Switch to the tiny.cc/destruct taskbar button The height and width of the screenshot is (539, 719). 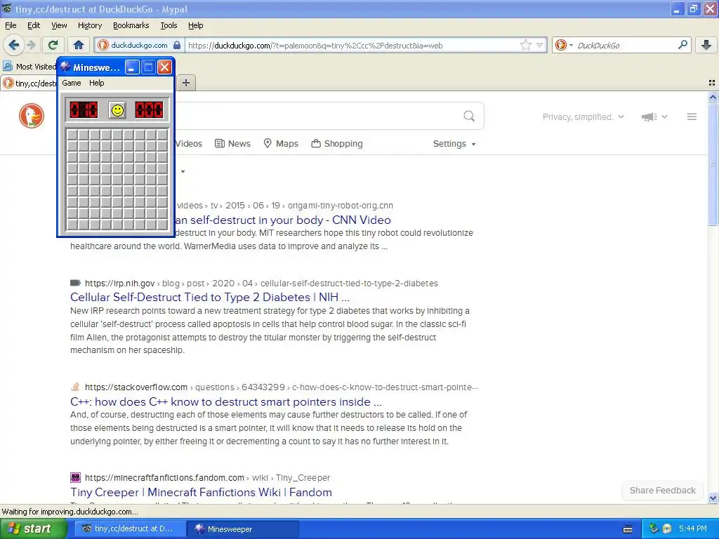tap(129, 529)
